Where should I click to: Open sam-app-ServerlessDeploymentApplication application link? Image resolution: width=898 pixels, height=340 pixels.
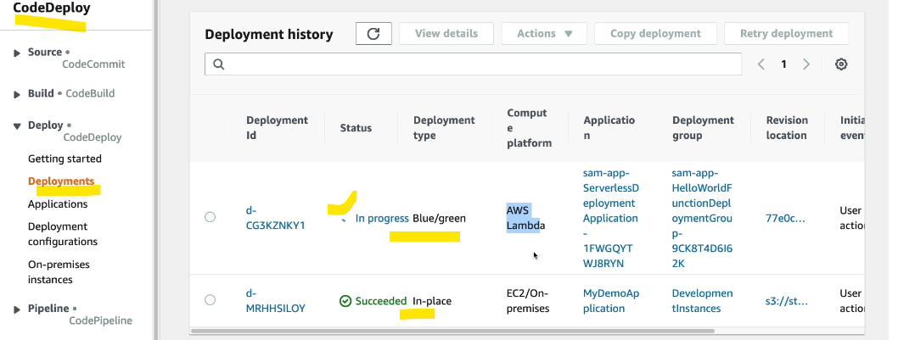pos(611,218)
